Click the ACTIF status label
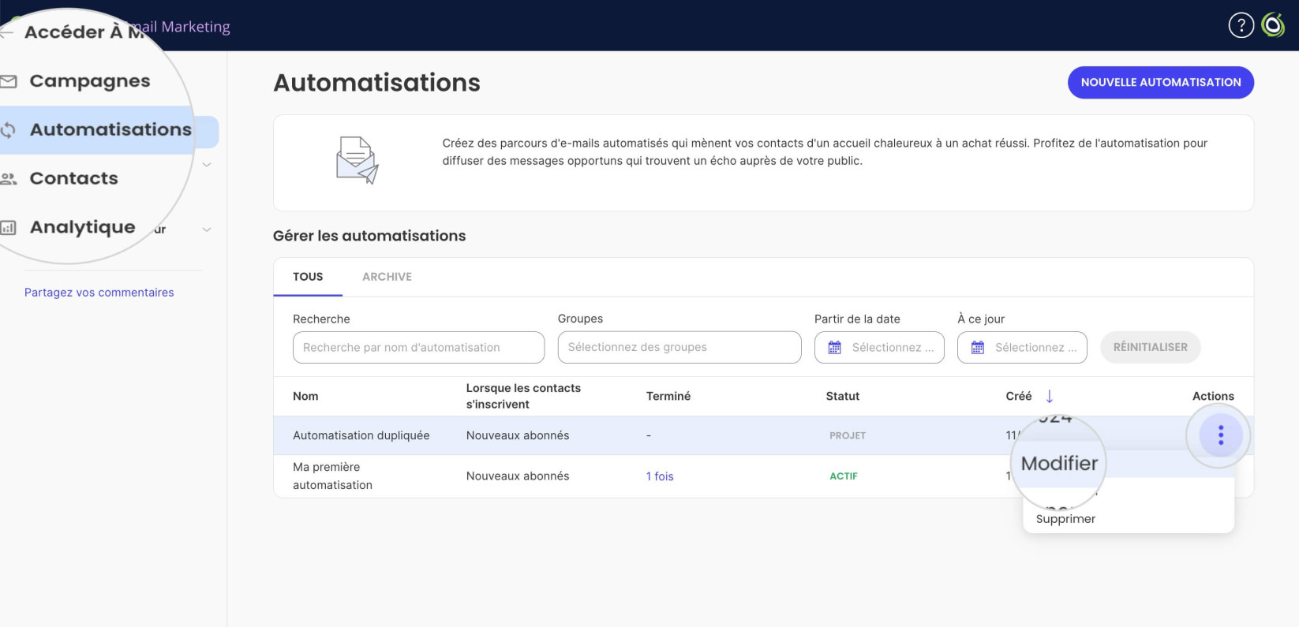This screenshot has height=627, width=1299. [843, 476]
